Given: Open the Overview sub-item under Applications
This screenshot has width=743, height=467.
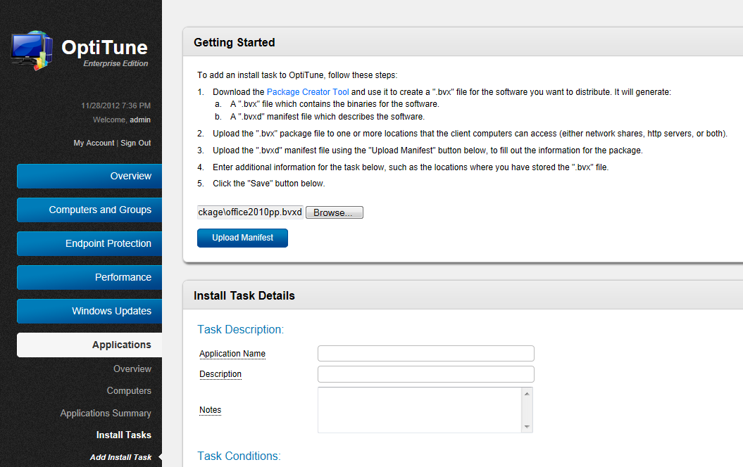Looking at the screenshot, I should (132, 369).
